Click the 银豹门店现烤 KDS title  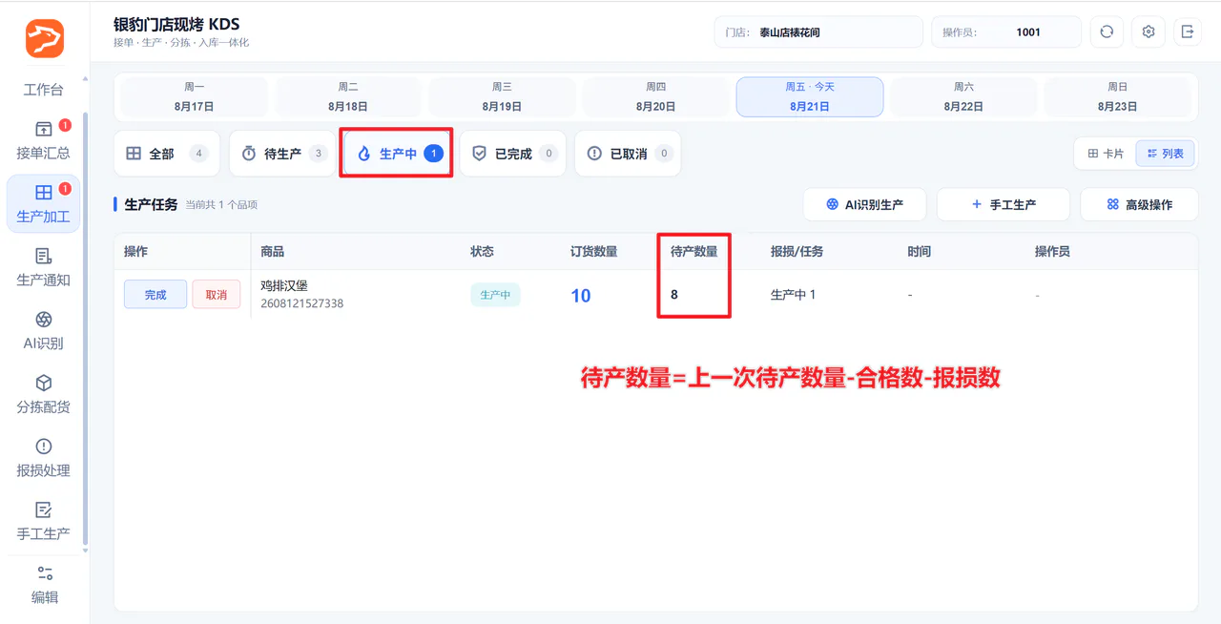coord(176,24)
